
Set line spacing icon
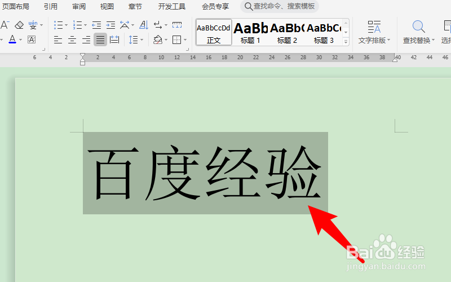click(133, 39)
